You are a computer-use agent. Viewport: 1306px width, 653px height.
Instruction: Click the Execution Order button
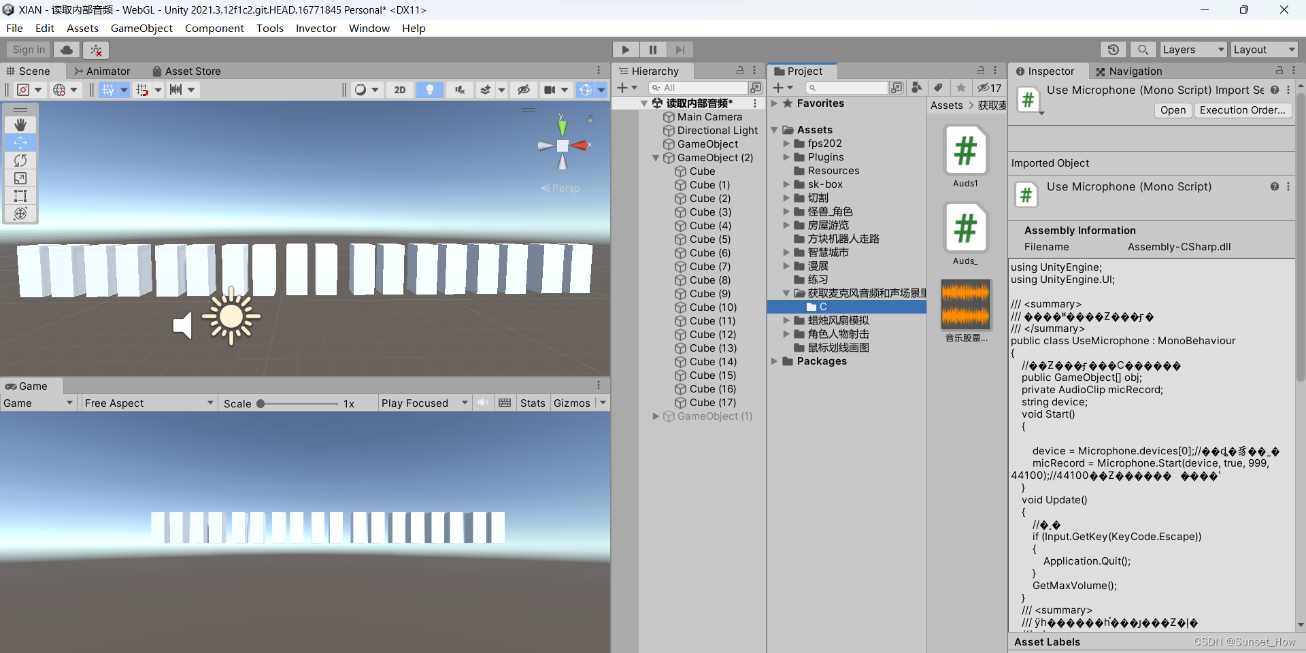(x=1242, y=110)
